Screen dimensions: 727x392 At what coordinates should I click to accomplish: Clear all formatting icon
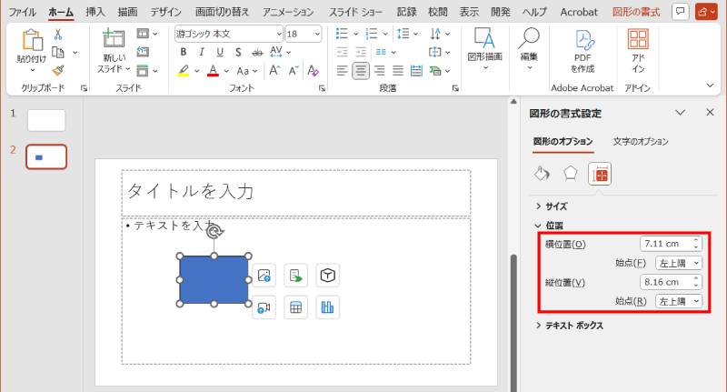313,71
